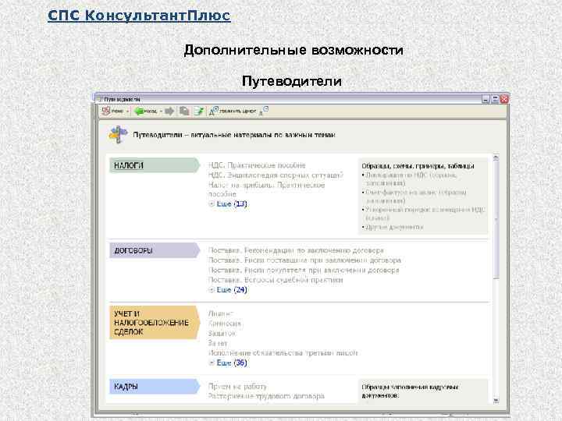562x421 pixels.
Task: Click the vertical scrollbar thumb
Action: pos(496,219)
